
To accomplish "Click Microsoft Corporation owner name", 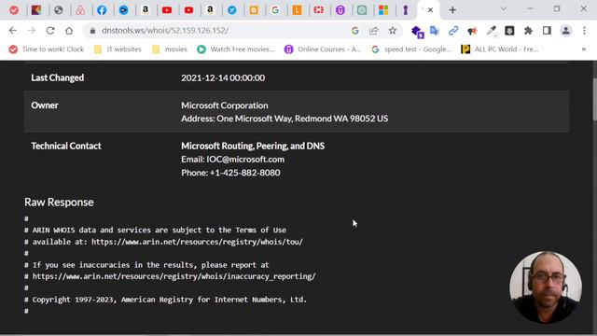I will pyautogui.click(x=225, y=105).
